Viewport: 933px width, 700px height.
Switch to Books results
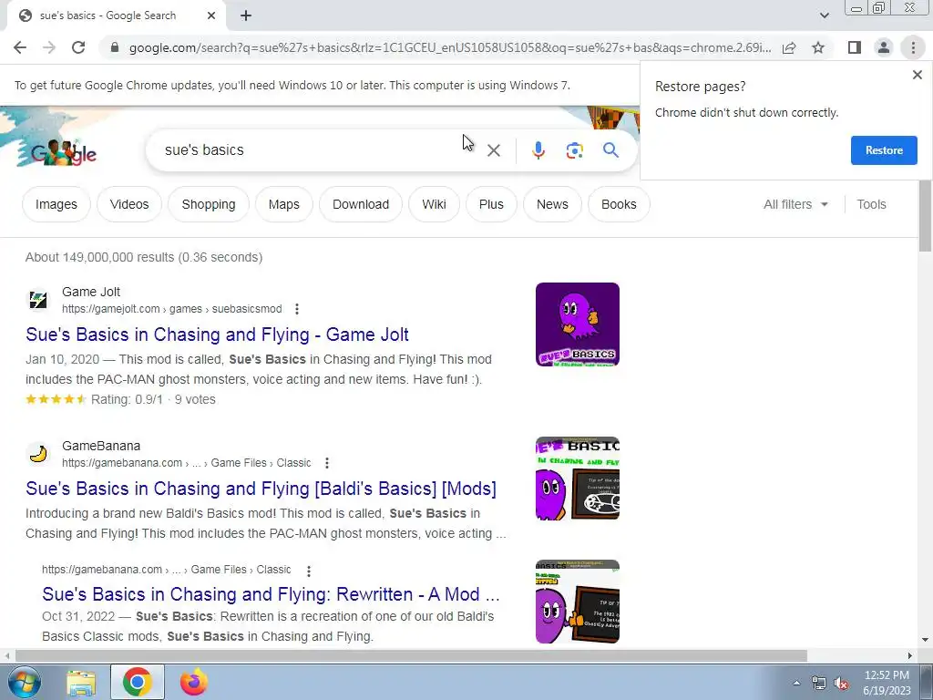pos(619,204)
